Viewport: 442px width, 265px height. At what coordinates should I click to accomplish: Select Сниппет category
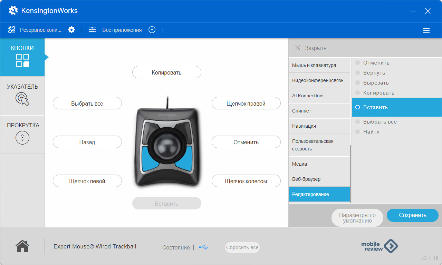[x=319, y=111]
